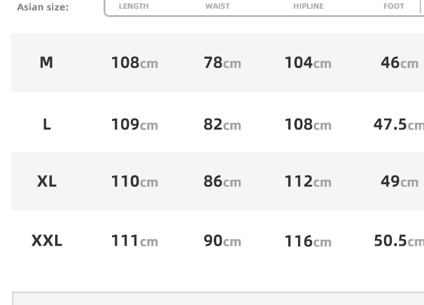The height and width of the screenshot is (305, 424).
Task: Select the L size row label
Action: tap(47, 124)
